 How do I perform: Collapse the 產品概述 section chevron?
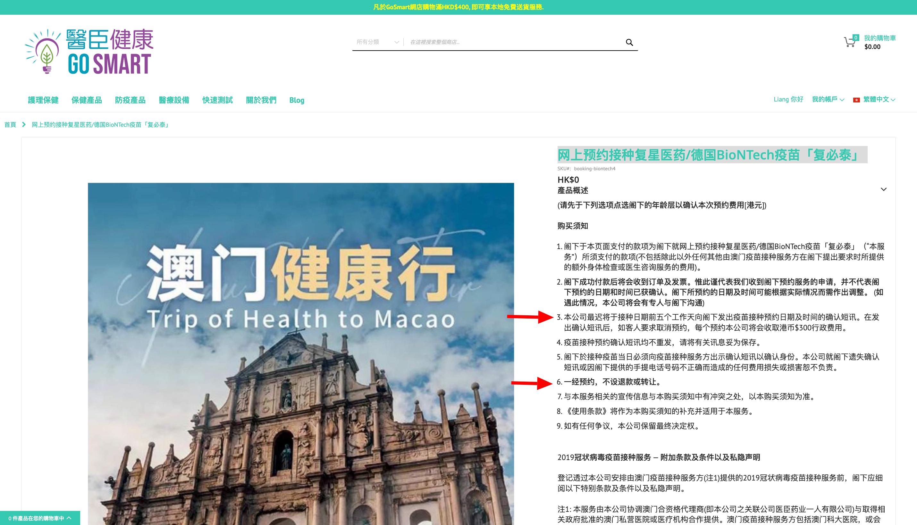click(x=884, y=189)
